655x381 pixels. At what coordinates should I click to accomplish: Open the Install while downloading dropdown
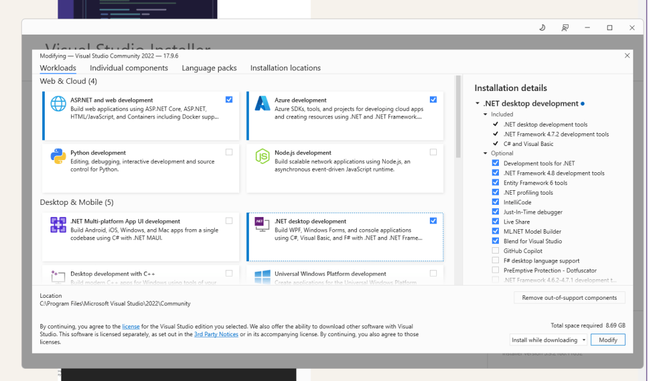[x=548, y=340]
